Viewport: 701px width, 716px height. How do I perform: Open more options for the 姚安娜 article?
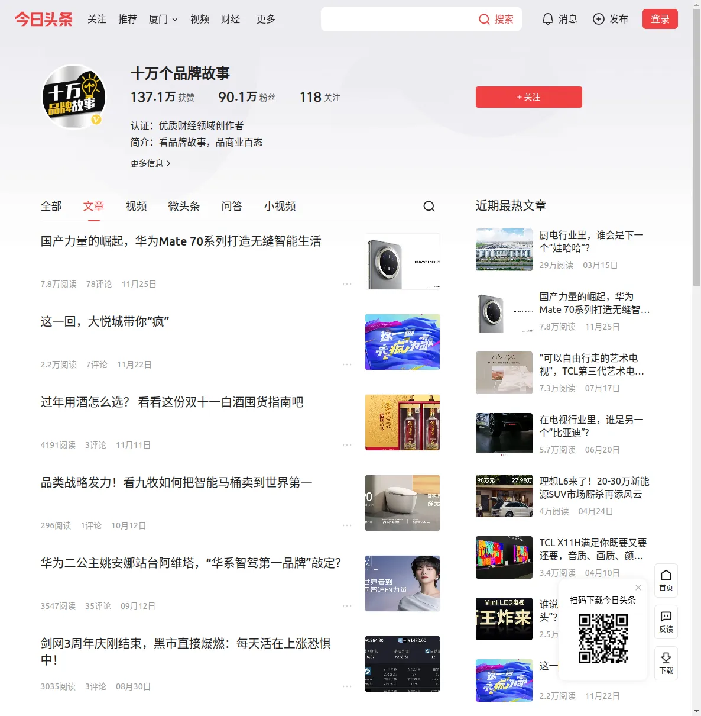tap(347, 606)
